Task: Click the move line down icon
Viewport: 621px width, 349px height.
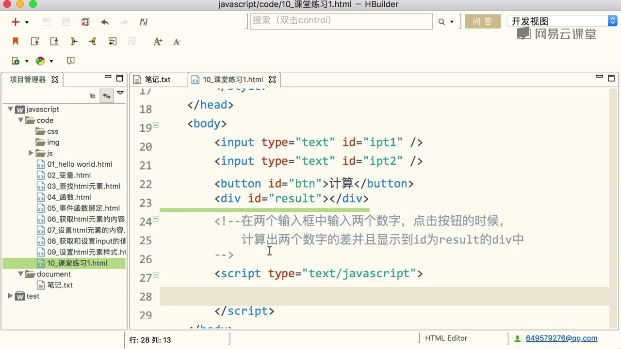Action: (54, 42)
